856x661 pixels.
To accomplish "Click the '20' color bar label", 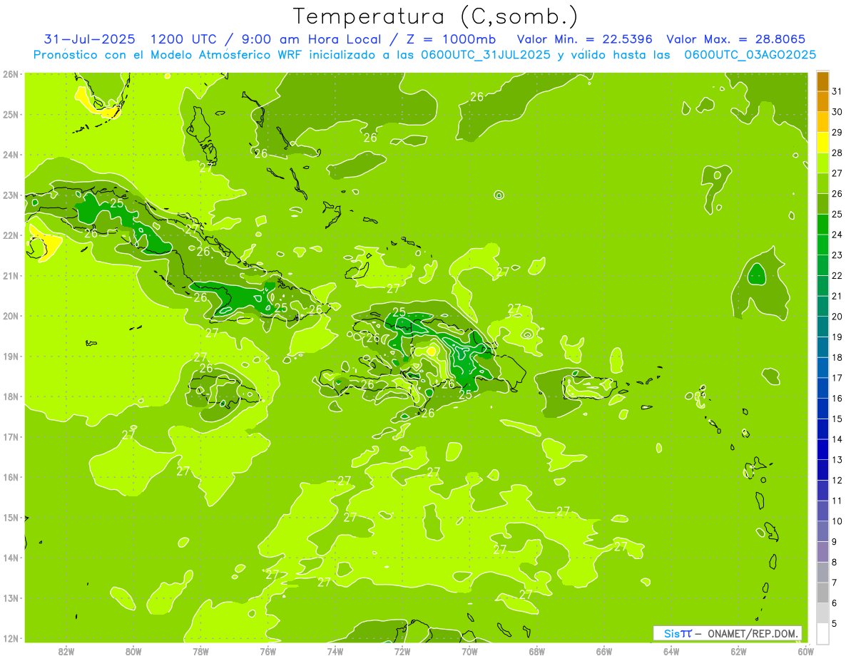I will (837, 316).
